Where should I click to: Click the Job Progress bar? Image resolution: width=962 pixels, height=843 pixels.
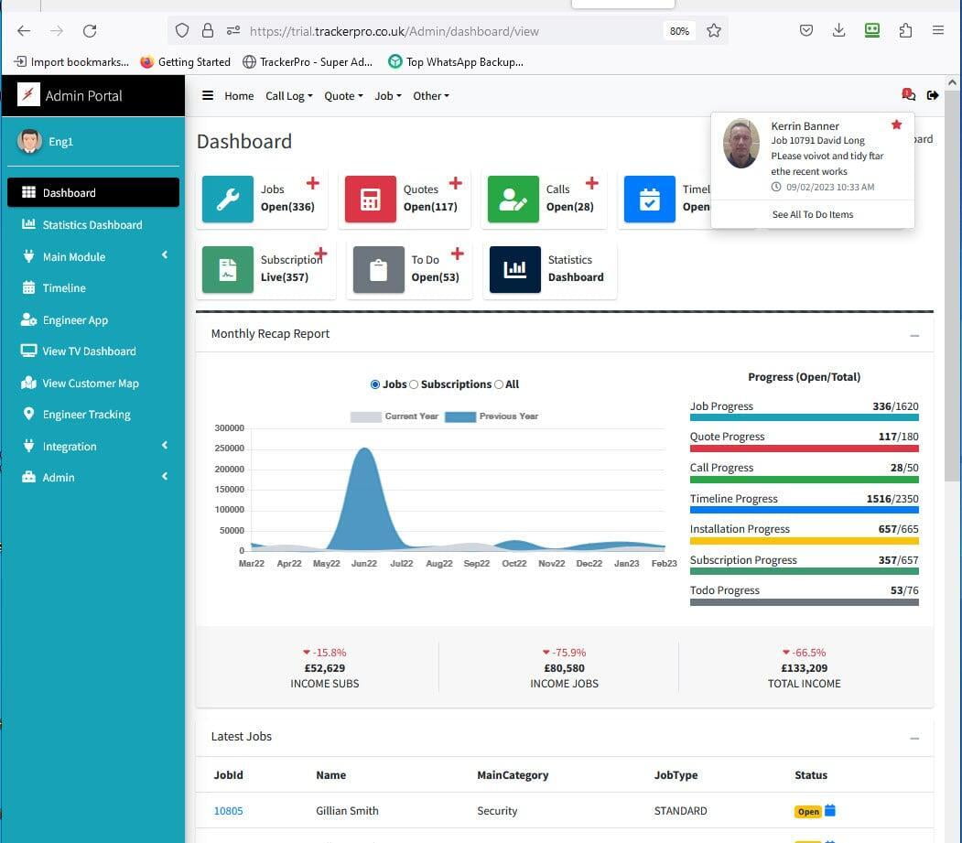(x=804, y=417)
